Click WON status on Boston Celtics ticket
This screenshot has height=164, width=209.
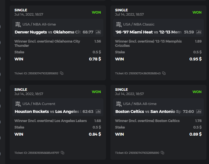coord(197,92)
